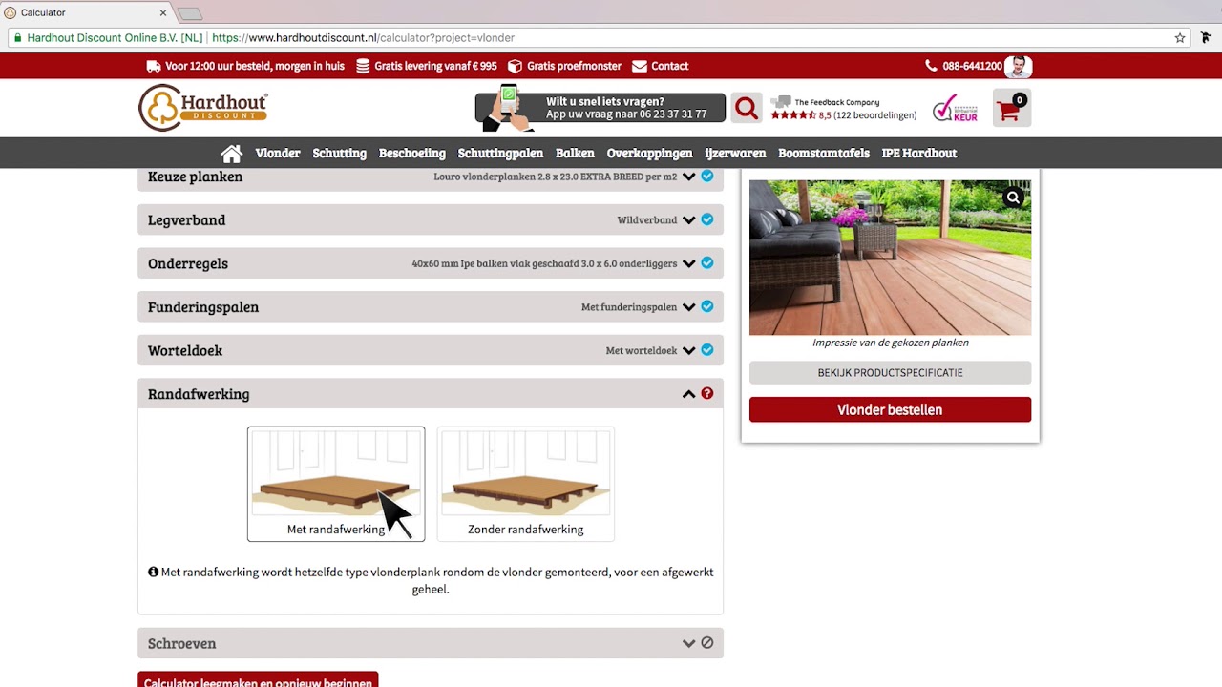Image resolution: width=1222 pixels, height=687 pixels.
Task: Select the Zonder randafwerking option
Action: tap(526, 484)
